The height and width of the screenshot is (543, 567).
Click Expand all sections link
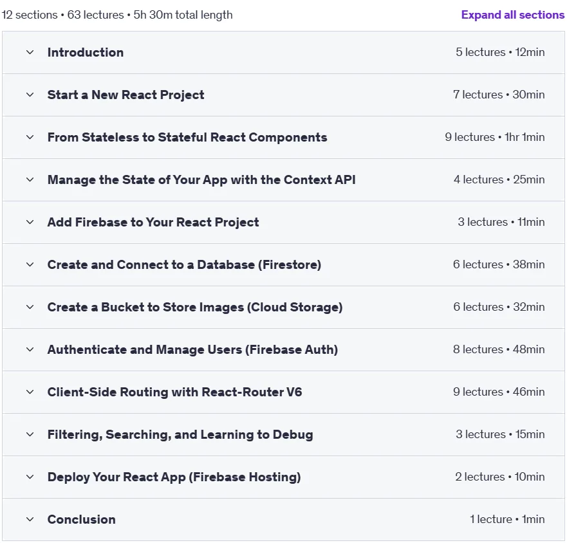(x=513, y=15)
